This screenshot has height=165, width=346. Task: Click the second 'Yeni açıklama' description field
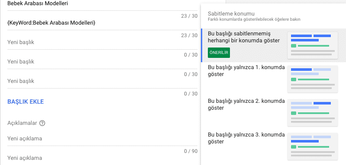coord(102,158)
